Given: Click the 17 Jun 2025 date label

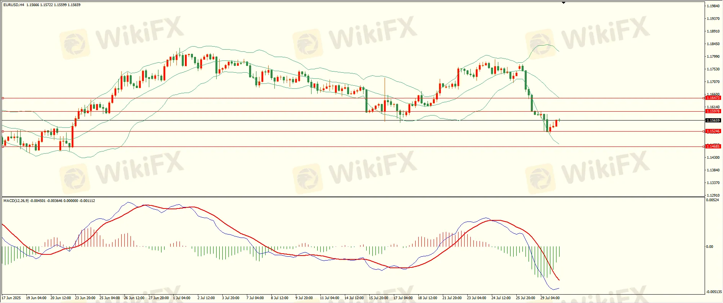Looking at the screenshot, I should click(x=11, y=298).
